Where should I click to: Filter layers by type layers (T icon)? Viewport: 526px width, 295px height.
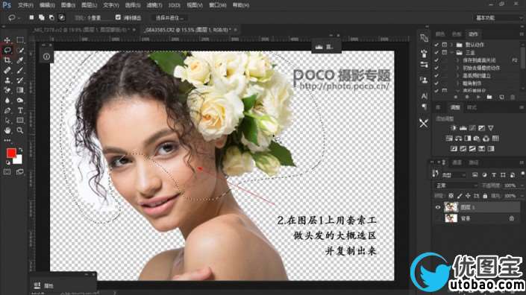(x=493, y=175)
